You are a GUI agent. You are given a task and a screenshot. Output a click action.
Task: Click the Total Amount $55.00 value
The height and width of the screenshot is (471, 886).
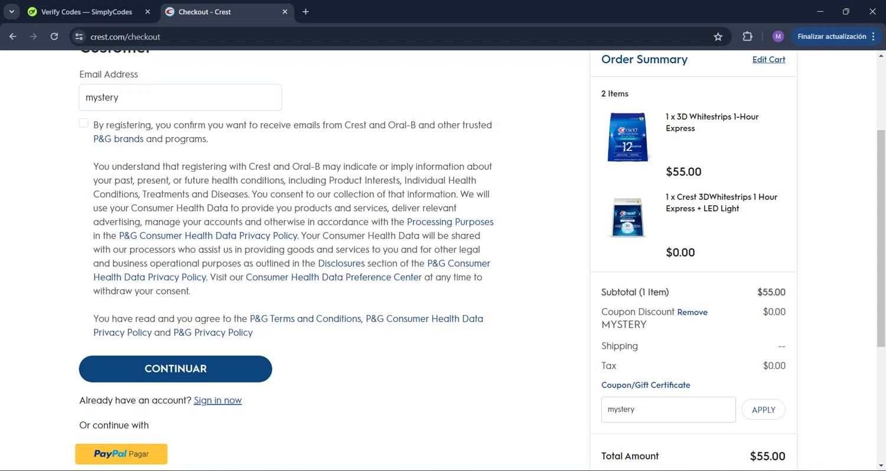pyautogui.click(x=767, y=456)
